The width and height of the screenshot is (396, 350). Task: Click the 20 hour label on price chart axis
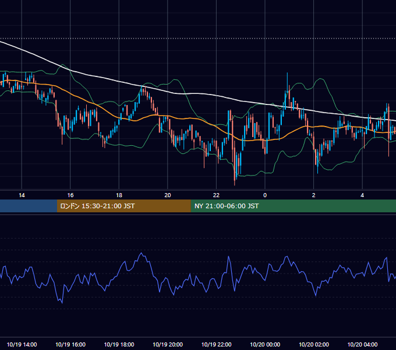click(168, 195)
